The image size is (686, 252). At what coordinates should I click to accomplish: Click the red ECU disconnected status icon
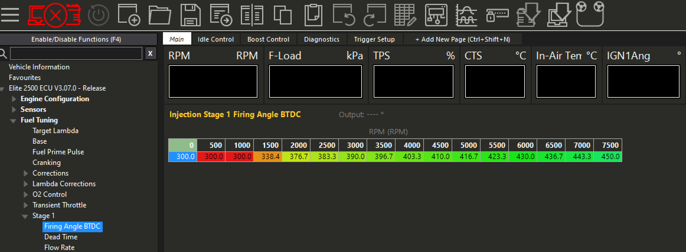(x=55, y=15)
